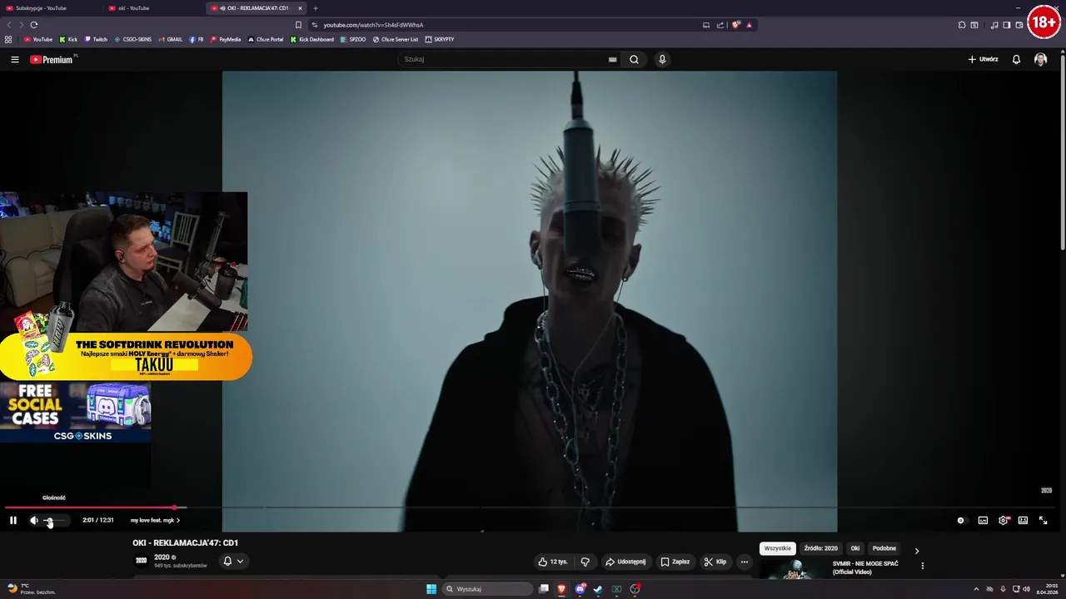Image resolution: width=1066 pixels, height=599 pixels.
Task: Open Steam from taskbar
Action: (x=598, y=589)
